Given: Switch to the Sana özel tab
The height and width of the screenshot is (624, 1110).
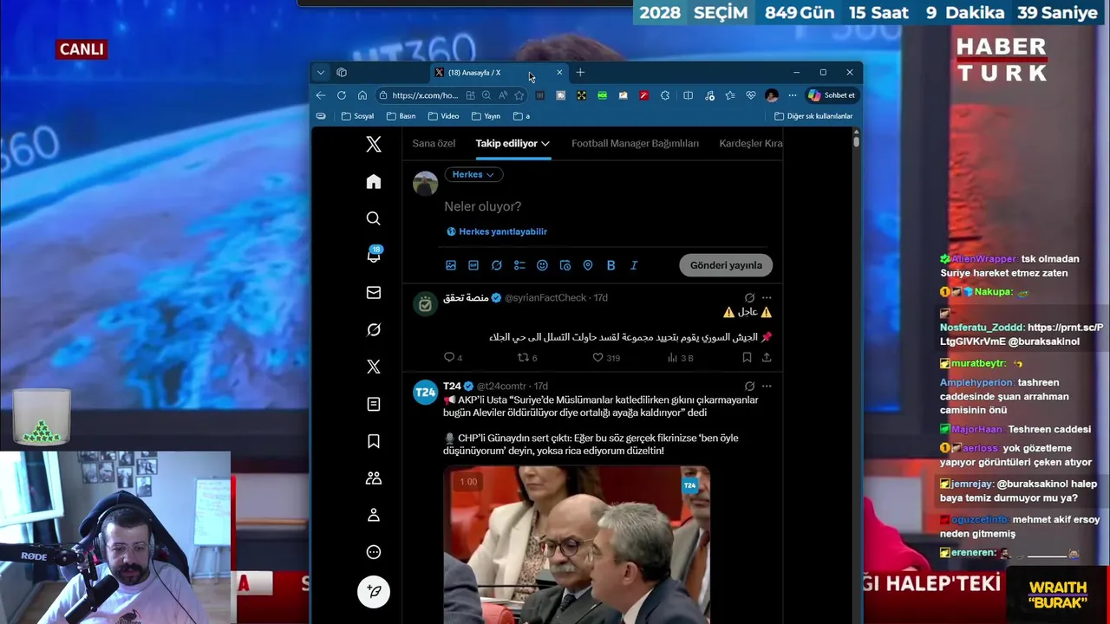Looking at the screenshot, I should (x=434, y=143).
